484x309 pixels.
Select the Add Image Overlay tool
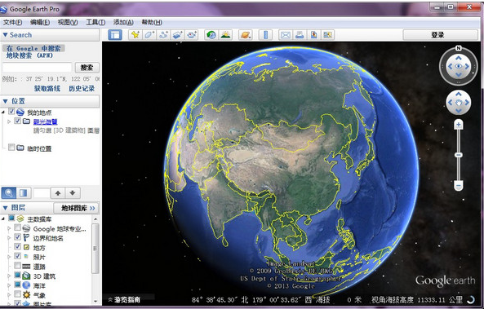point(177,35)
